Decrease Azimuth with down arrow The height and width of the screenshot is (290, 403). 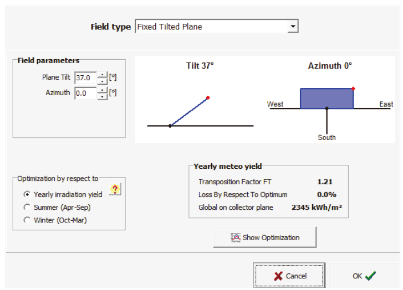[102, 97]
